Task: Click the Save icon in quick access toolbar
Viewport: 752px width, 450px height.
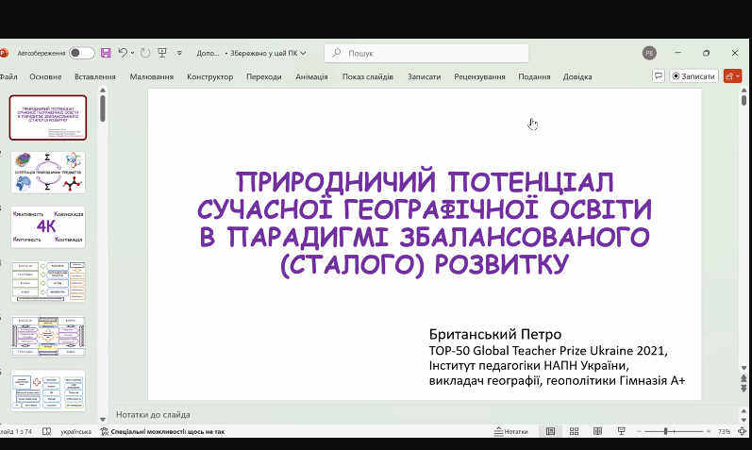Action: tap(106, 53)
